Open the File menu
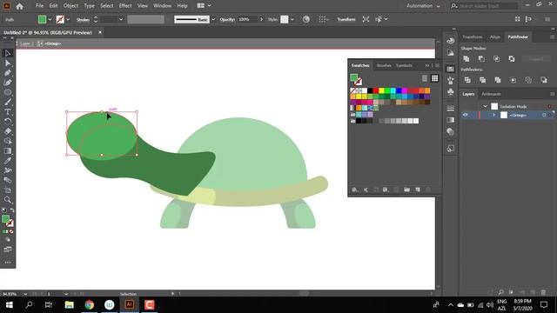This screenshot has width=557, height=313. pyautogui.click(x=39, y=6)
